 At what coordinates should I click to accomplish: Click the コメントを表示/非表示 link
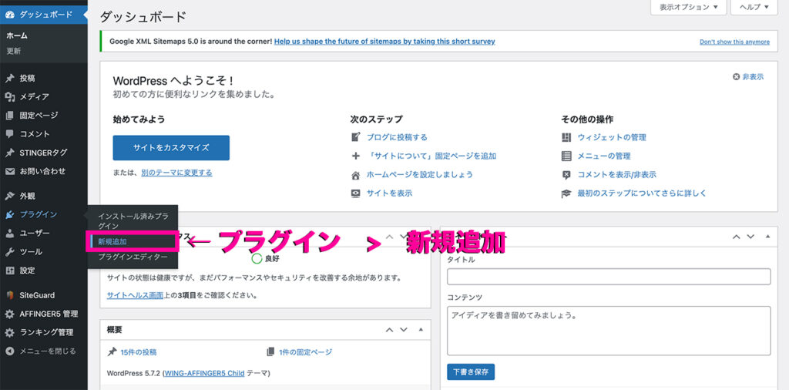(617, 175)
